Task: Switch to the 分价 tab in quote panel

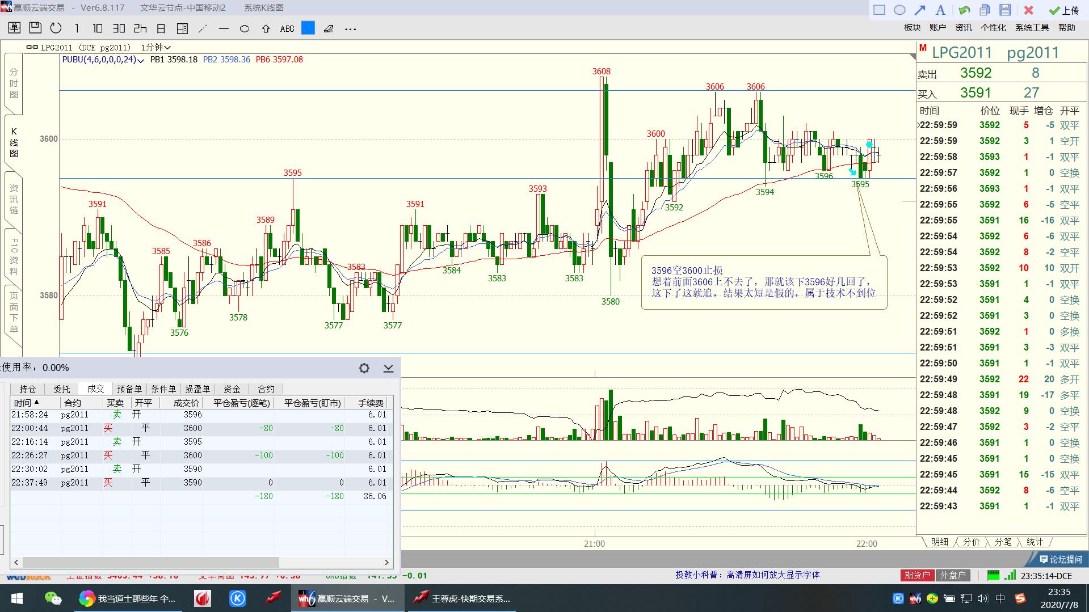Action: pos(971,542)
